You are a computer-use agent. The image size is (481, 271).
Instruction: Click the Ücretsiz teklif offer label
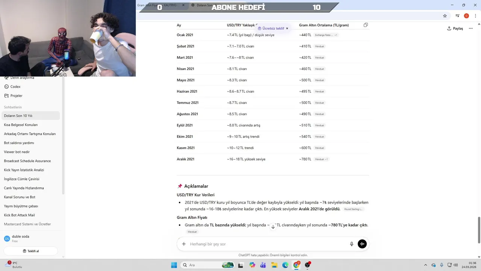271,28
